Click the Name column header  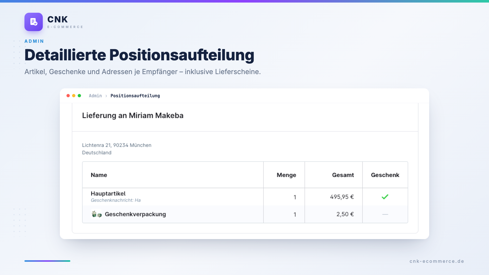(99, 175)
